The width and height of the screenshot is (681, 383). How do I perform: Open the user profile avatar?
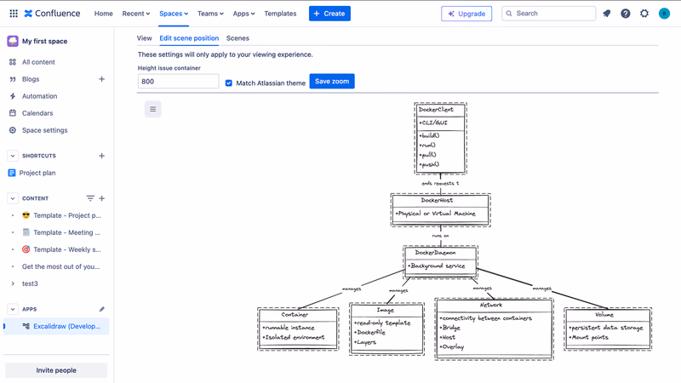pyautogui.click(x=664, y=14)
